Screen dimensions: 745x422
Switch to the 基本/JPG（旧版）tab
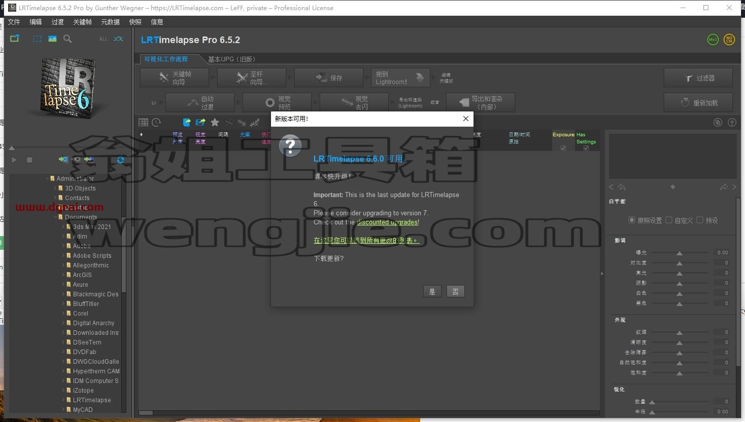point(232,59)
